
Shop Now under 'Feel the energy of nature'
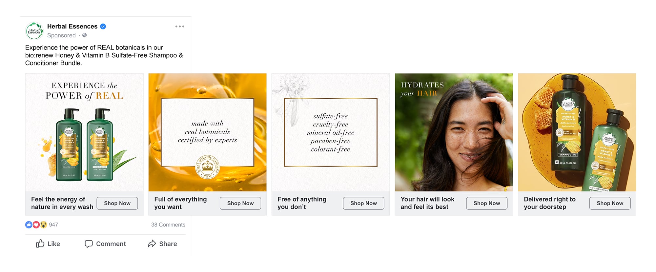click(x=117, y=203)
